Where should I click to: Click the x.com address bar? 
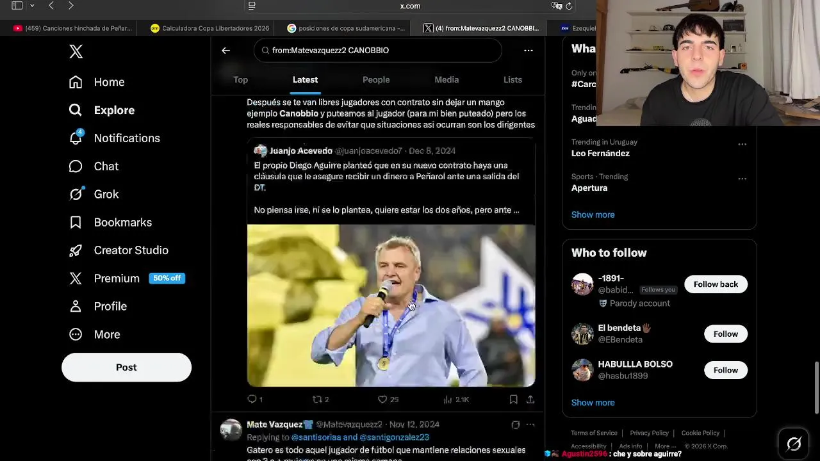[x=410, y=6]
